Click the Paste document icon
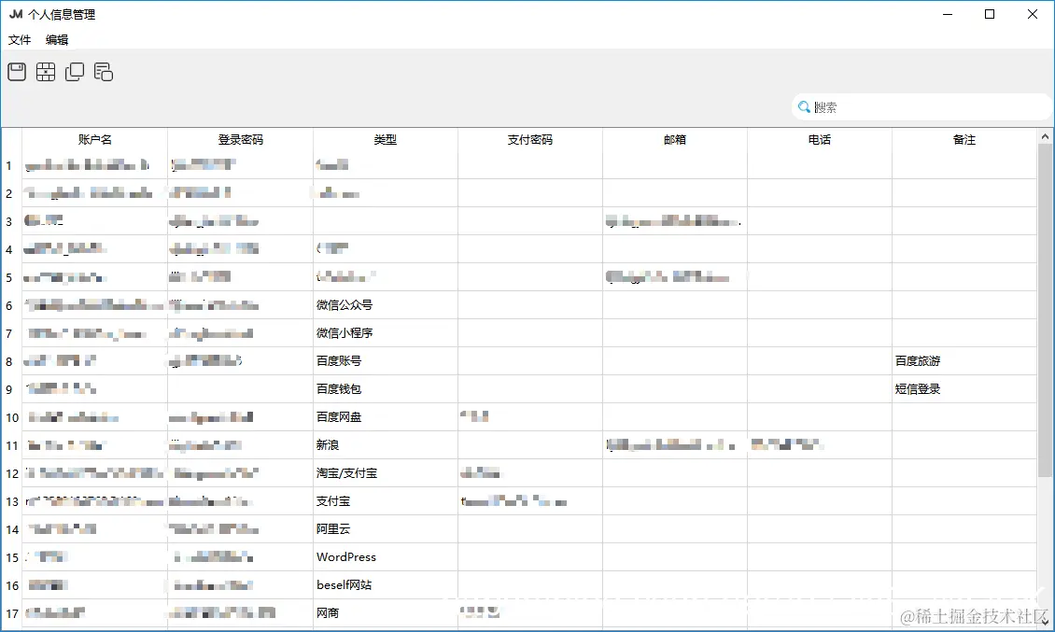 (104, 71)
